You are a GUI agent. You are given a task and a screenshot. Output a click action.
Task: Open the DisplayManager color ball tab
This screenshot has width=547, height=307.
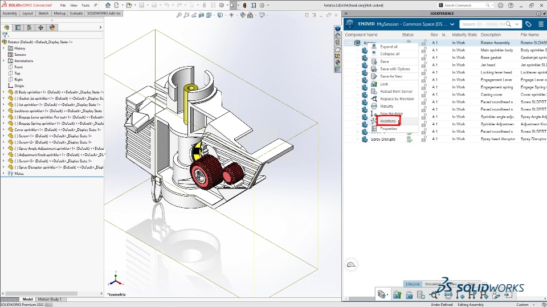coord(52,27)
